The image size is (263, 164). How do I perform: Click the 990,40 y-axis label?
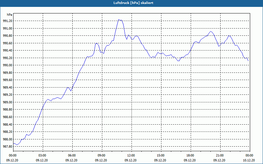pos(8,51)
